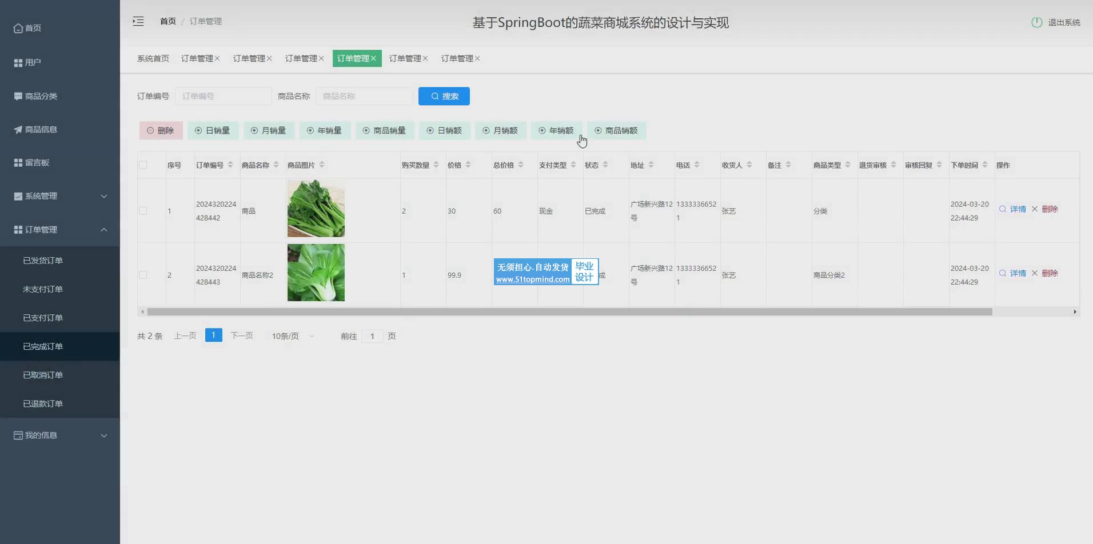Open 已取消订单 submenu item
The width and height of the screenshot is (1093, 544).
point(60,375)
